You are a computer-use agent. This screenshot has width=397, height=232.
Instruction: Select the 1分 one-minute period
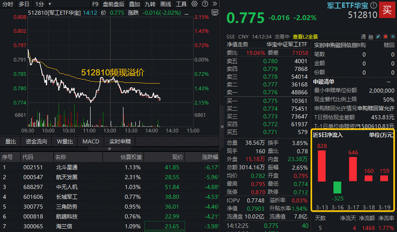(x=39, y=4)
